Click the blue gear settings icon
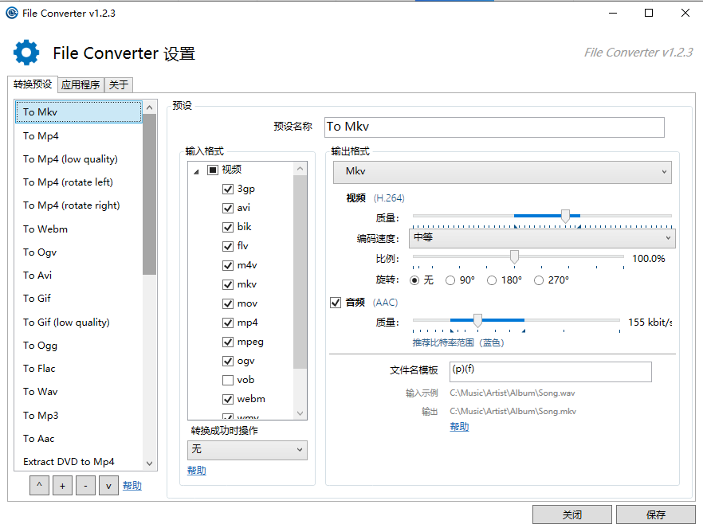 click(26, 53)
